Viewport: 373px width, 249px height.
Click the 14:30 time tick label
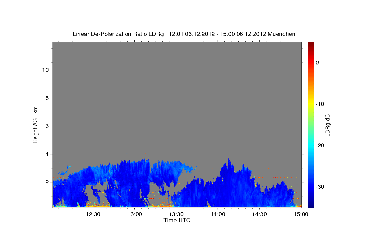259,214
